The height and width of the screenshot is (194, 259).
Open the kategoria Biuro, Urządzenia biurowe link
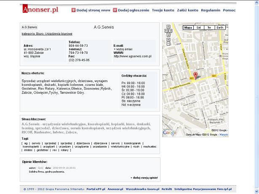(x=47, y=34)
